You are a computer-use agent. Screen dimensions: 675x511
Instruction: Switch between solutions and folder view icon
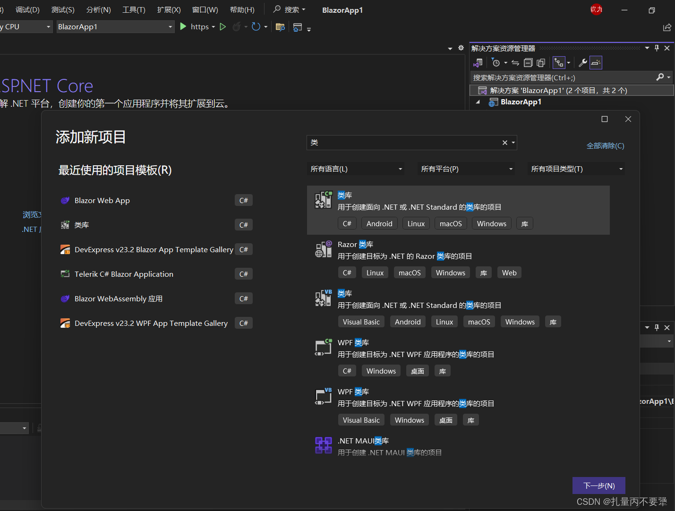478,63
